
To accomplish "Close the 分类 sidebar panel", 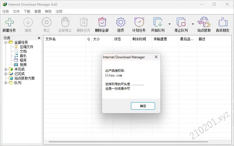I will tap(39, 38).
